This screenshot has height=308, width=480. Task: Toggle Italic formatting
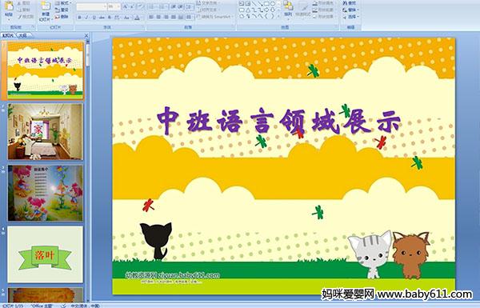[86, 18]
